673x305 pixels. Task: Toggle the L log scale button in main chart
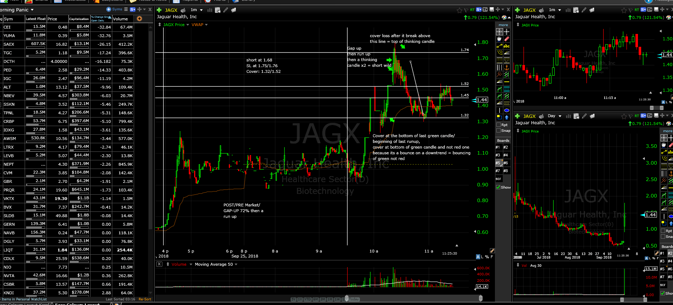(x=482, y=257)
